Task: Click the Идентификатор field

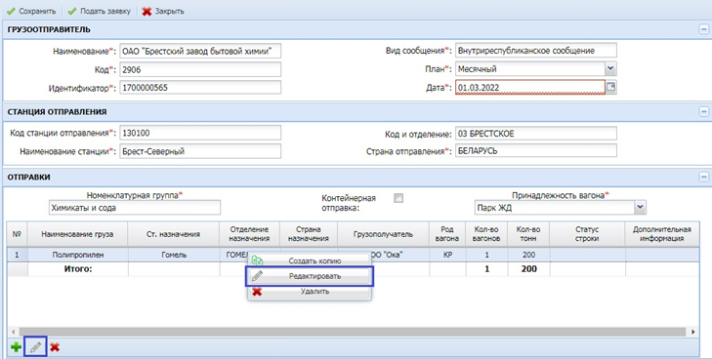Action: (x=200, y=88)
